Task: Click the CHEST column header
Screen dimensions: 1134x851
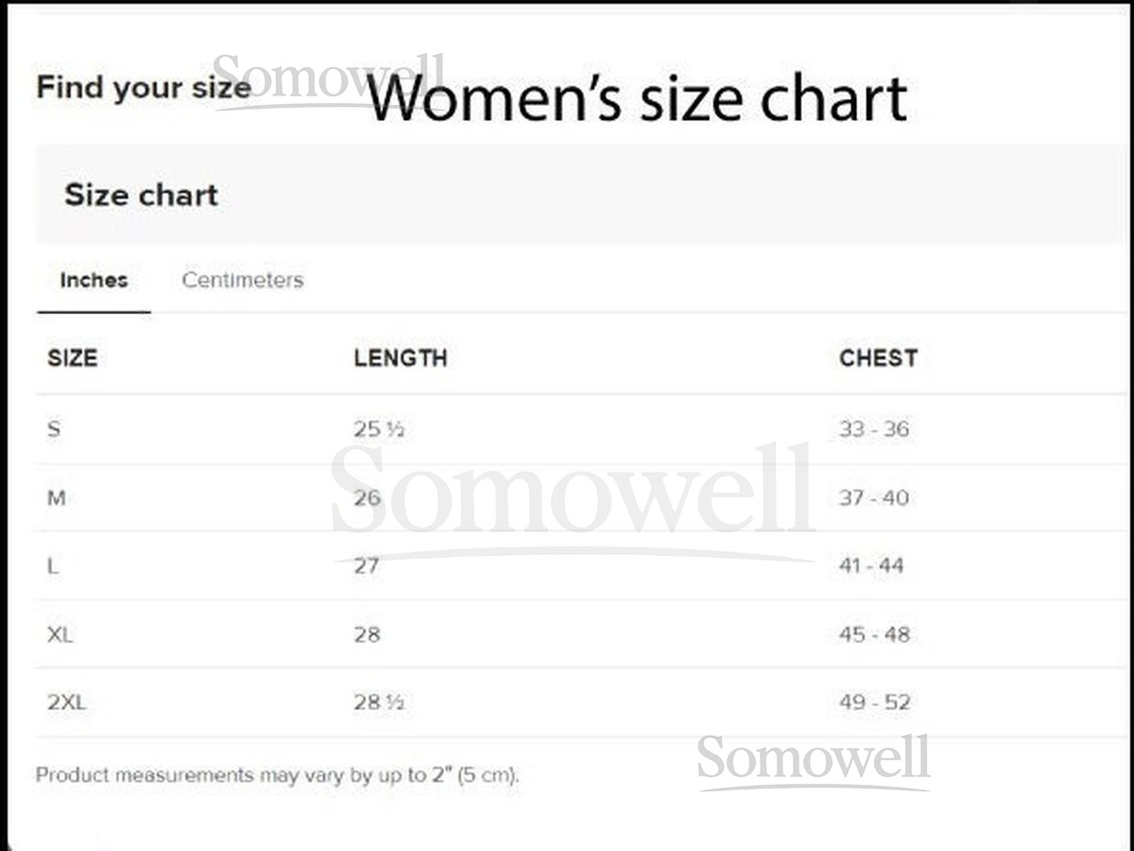Action: coord(878,358)
